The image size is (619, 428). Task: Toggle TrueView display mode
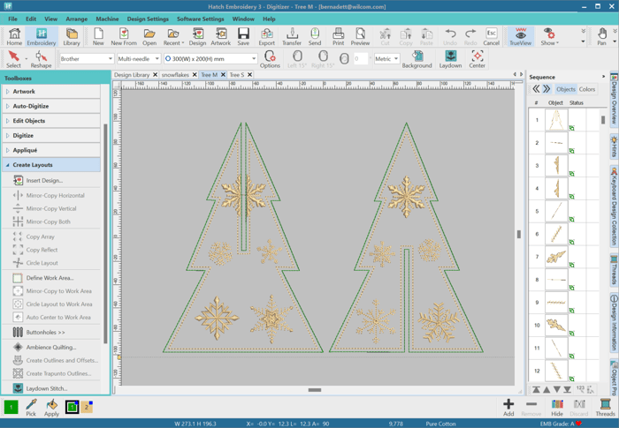click(x=520, y=36)
